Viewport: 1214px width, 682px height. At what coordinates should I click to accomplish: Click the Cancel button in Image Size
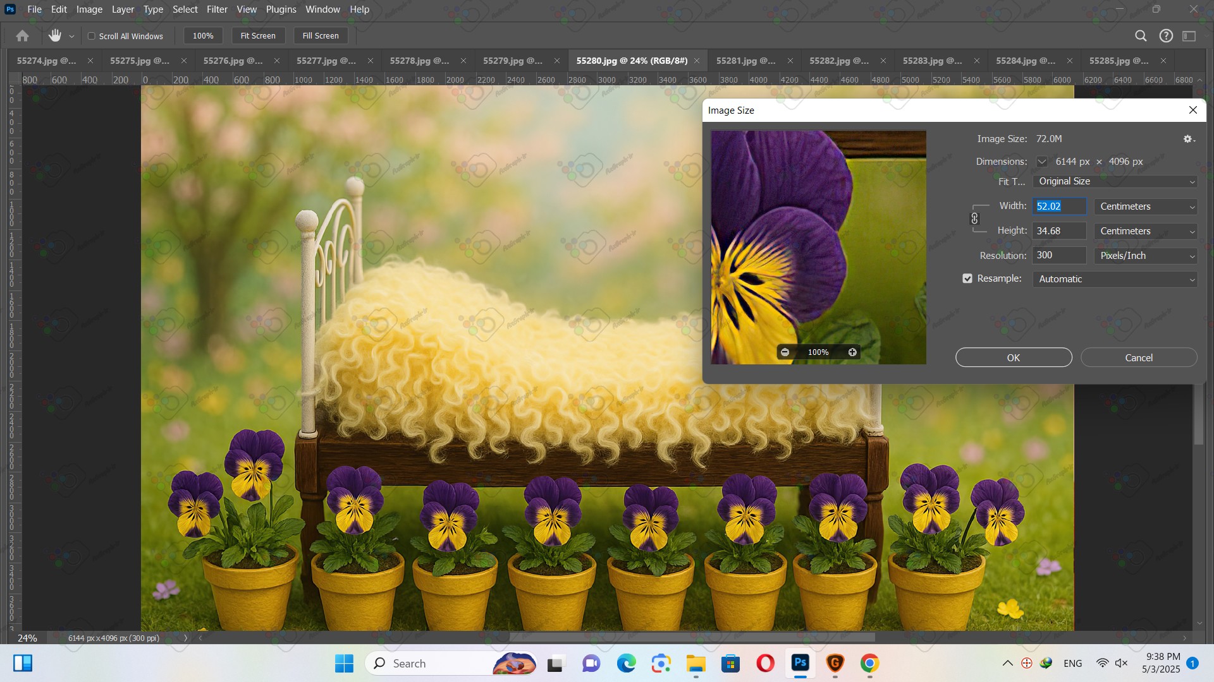pyautogui.click(x=1139, y=357)
